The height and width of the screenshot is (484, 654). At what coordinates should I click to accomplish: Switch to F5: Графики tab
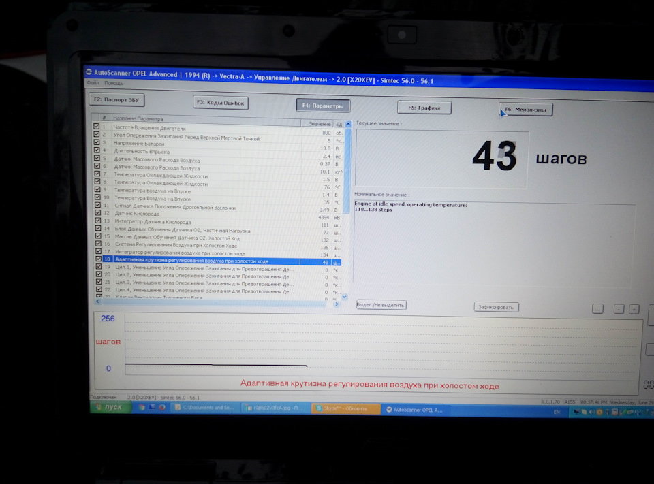(424, 108)
